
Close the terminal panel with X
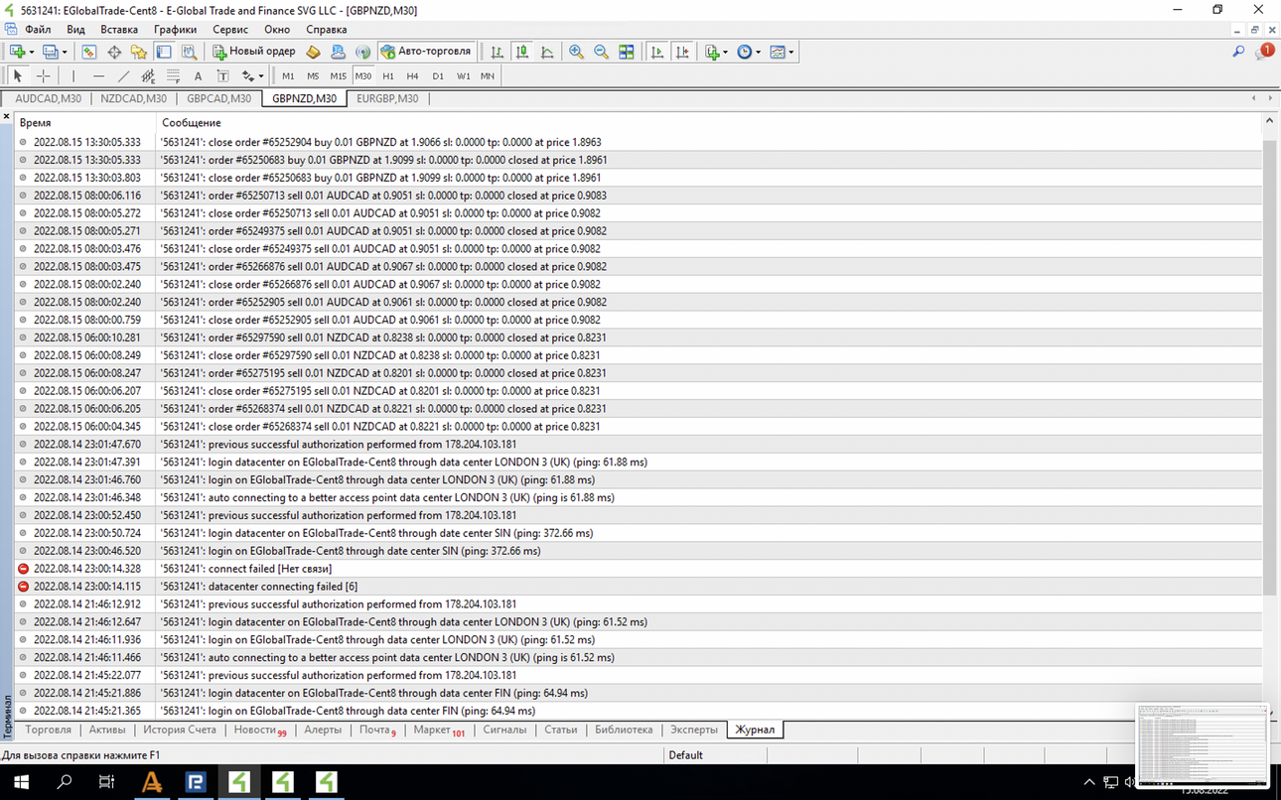[x=6, y=117]
